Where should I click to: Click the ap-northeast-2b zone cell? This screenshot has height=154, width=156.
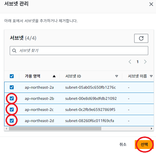[x=39, y=98]
